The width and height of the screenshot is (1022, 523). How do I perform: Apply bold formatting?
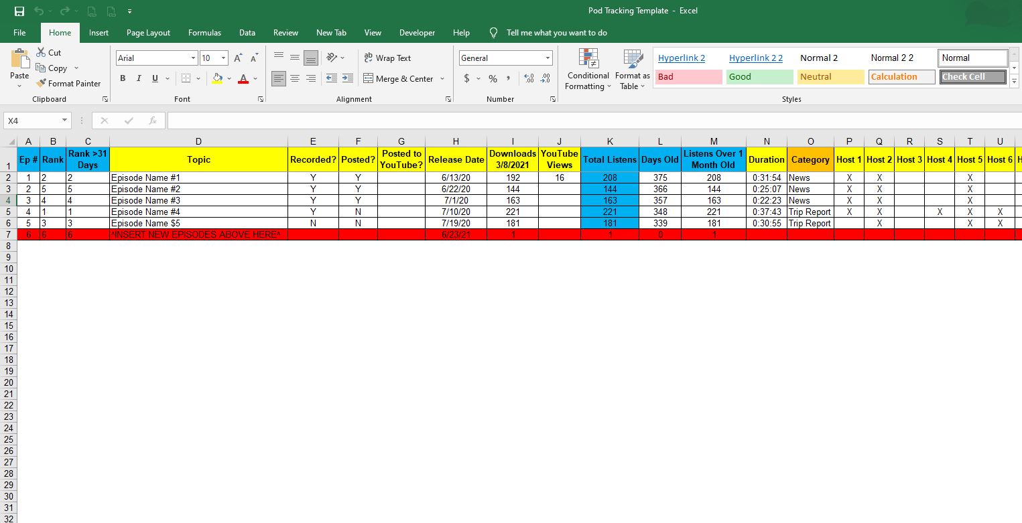123,78
